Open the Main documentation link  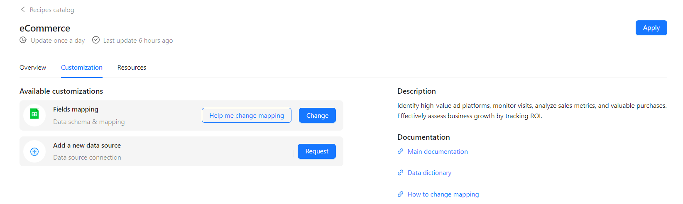click(x=438, y=152)
